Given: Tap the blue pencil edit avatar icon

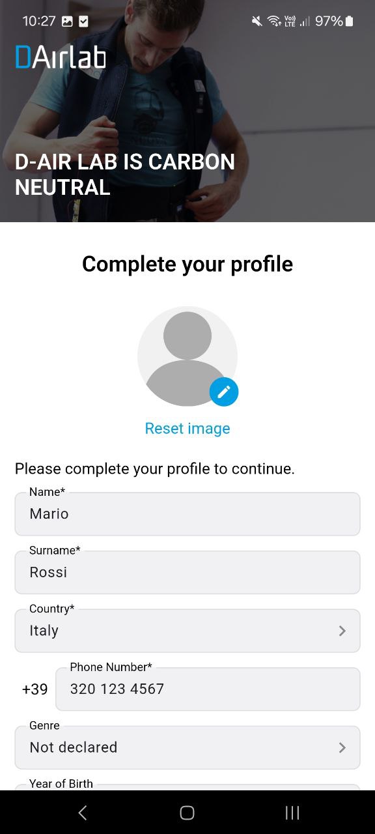Looking at the screenshot, I should click(224, 392).
